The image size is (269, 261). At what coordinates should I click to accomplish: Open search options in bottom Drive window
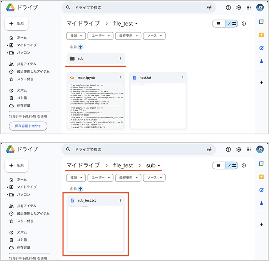pyautogui.click(x=209, y=149)
